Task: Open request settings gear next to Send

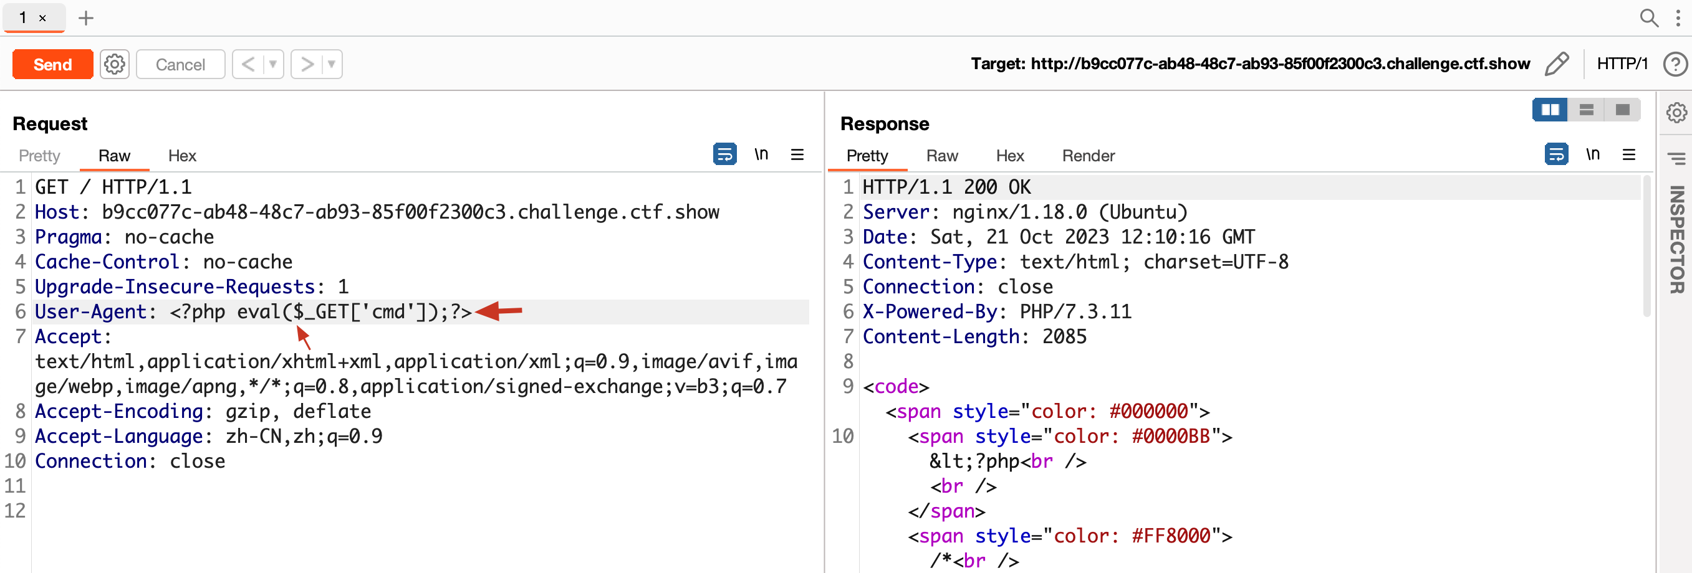Action: click(x=114, y=64)
